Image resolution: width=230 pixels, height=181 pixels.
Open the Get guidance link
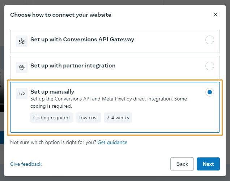tap(112, 142)
